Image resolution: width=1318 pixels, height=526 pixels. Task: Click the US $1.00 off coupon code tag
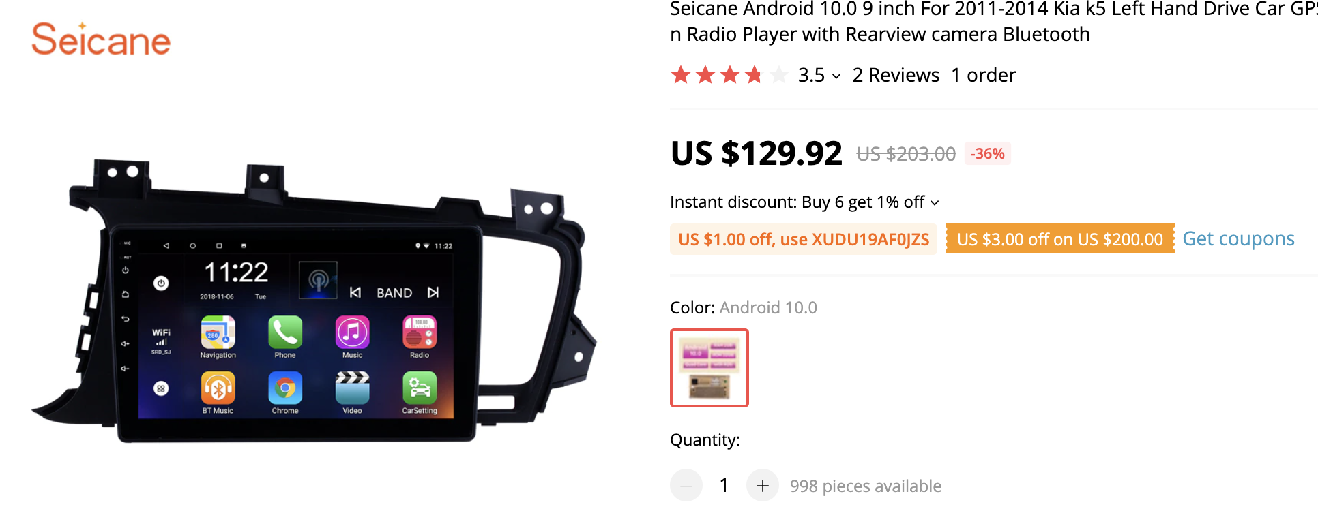pyautogui.click(x=804, y=239)
